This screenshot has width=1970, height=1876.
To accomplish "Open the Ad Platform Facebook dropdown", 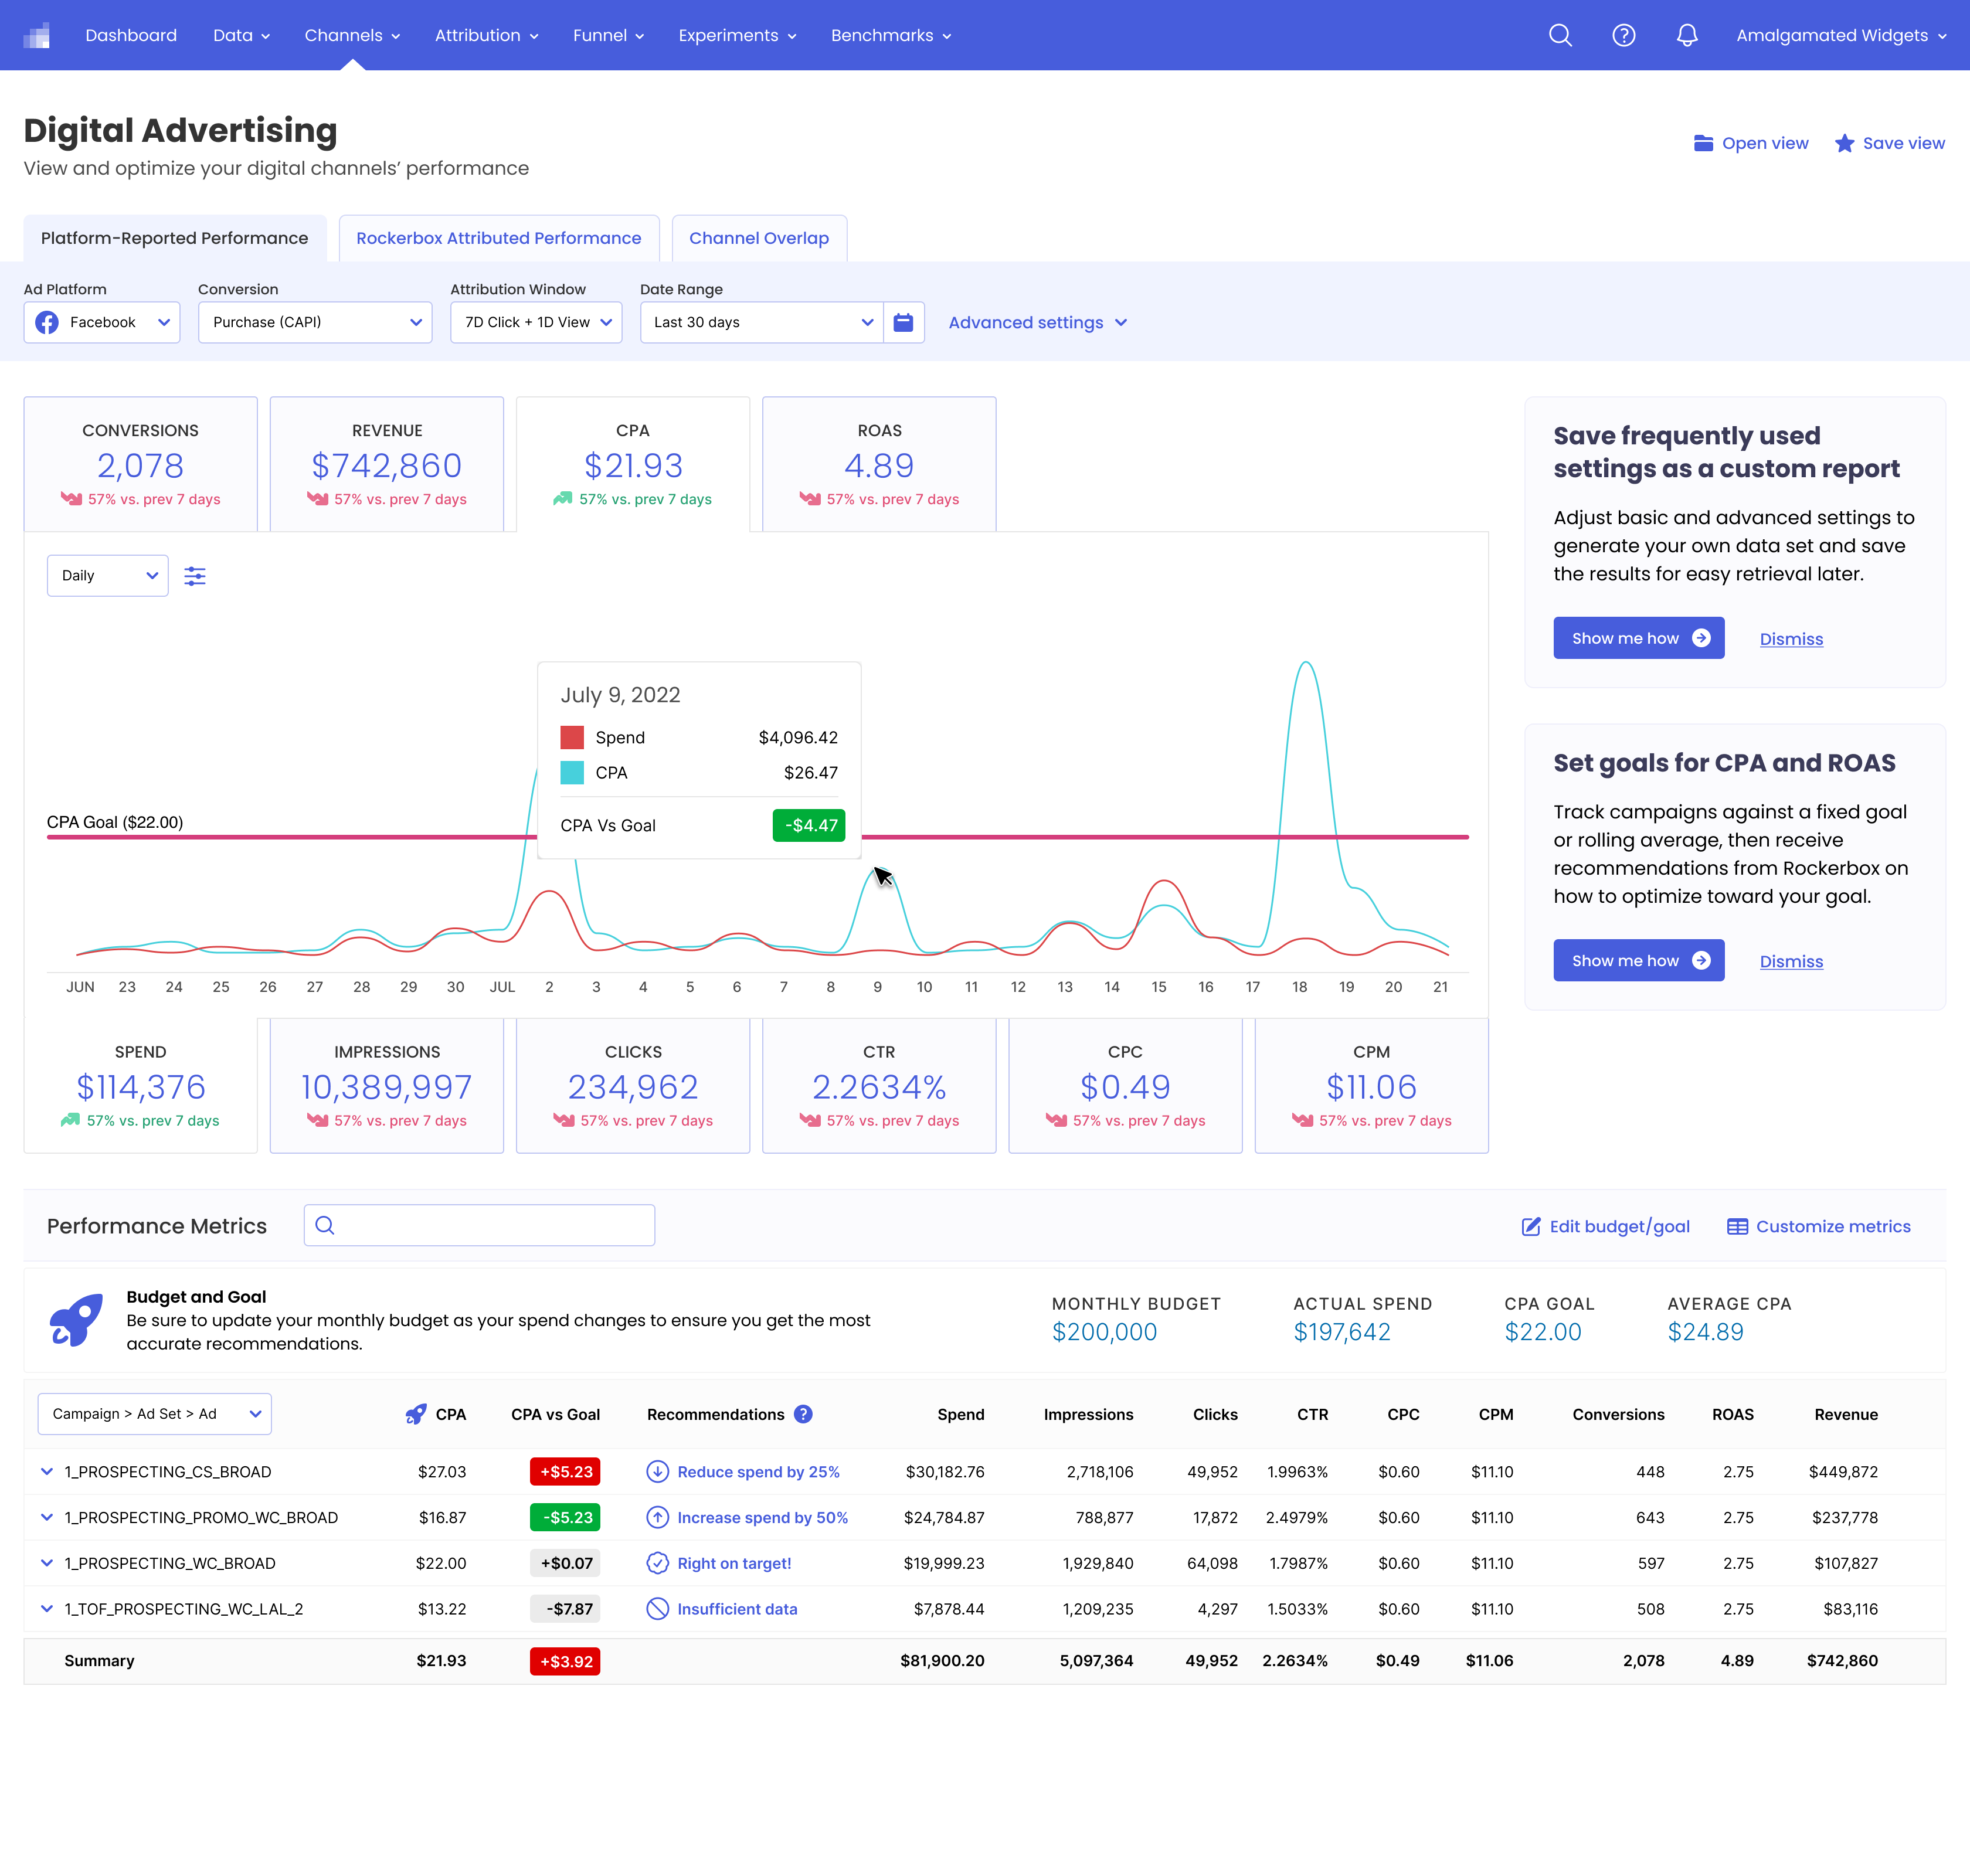I will [x=102, y=322].
